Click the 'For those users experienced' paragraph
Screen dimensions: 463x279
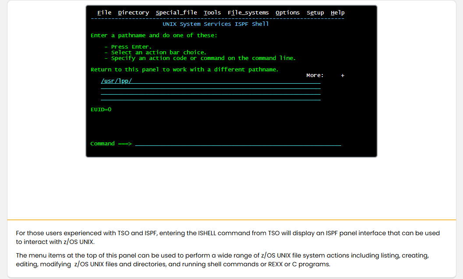point(228,237)
